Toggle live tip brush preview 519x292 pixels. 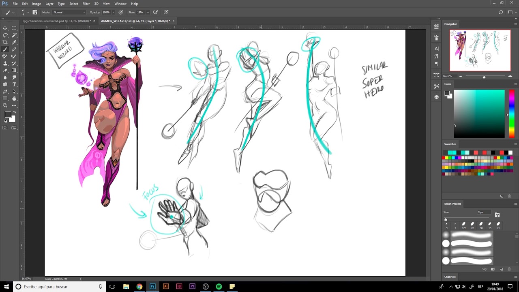point(485,269)
